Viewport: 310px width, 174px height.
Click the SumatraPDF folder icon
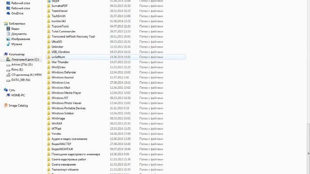click(48, 6)
